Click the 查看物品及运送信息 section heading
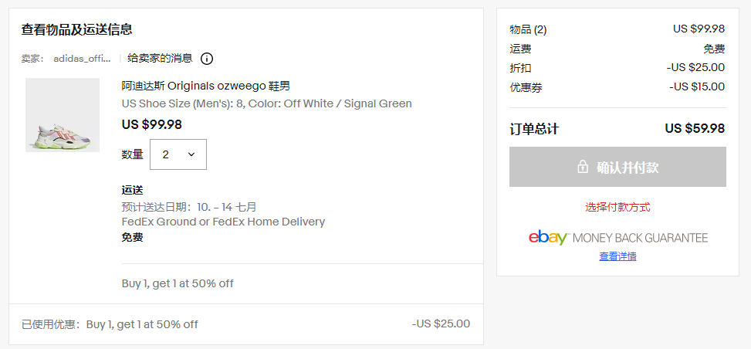Viewport: 751px width, 349px height. point(76,29)
